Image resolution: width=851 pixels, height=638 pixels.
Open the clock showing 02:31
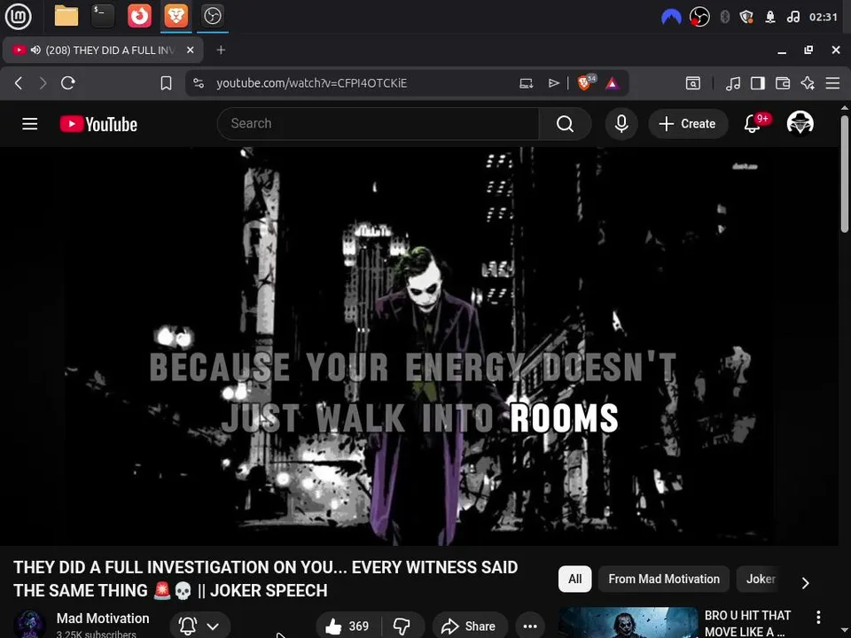pyautogui.click(x=824, y=18)
